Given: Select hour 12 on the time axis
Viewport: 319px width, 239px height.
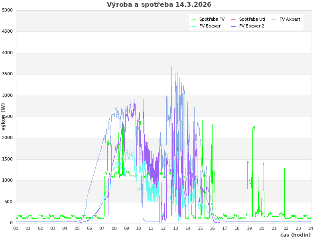Looking at the screenshot, I should (x=163, y=228).
